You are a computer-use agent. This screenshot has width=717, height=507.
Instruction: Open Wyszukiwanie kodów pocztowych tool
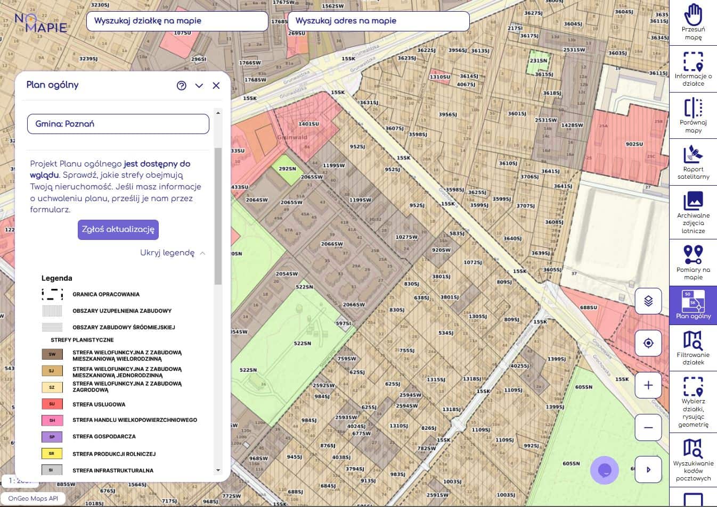693,460
